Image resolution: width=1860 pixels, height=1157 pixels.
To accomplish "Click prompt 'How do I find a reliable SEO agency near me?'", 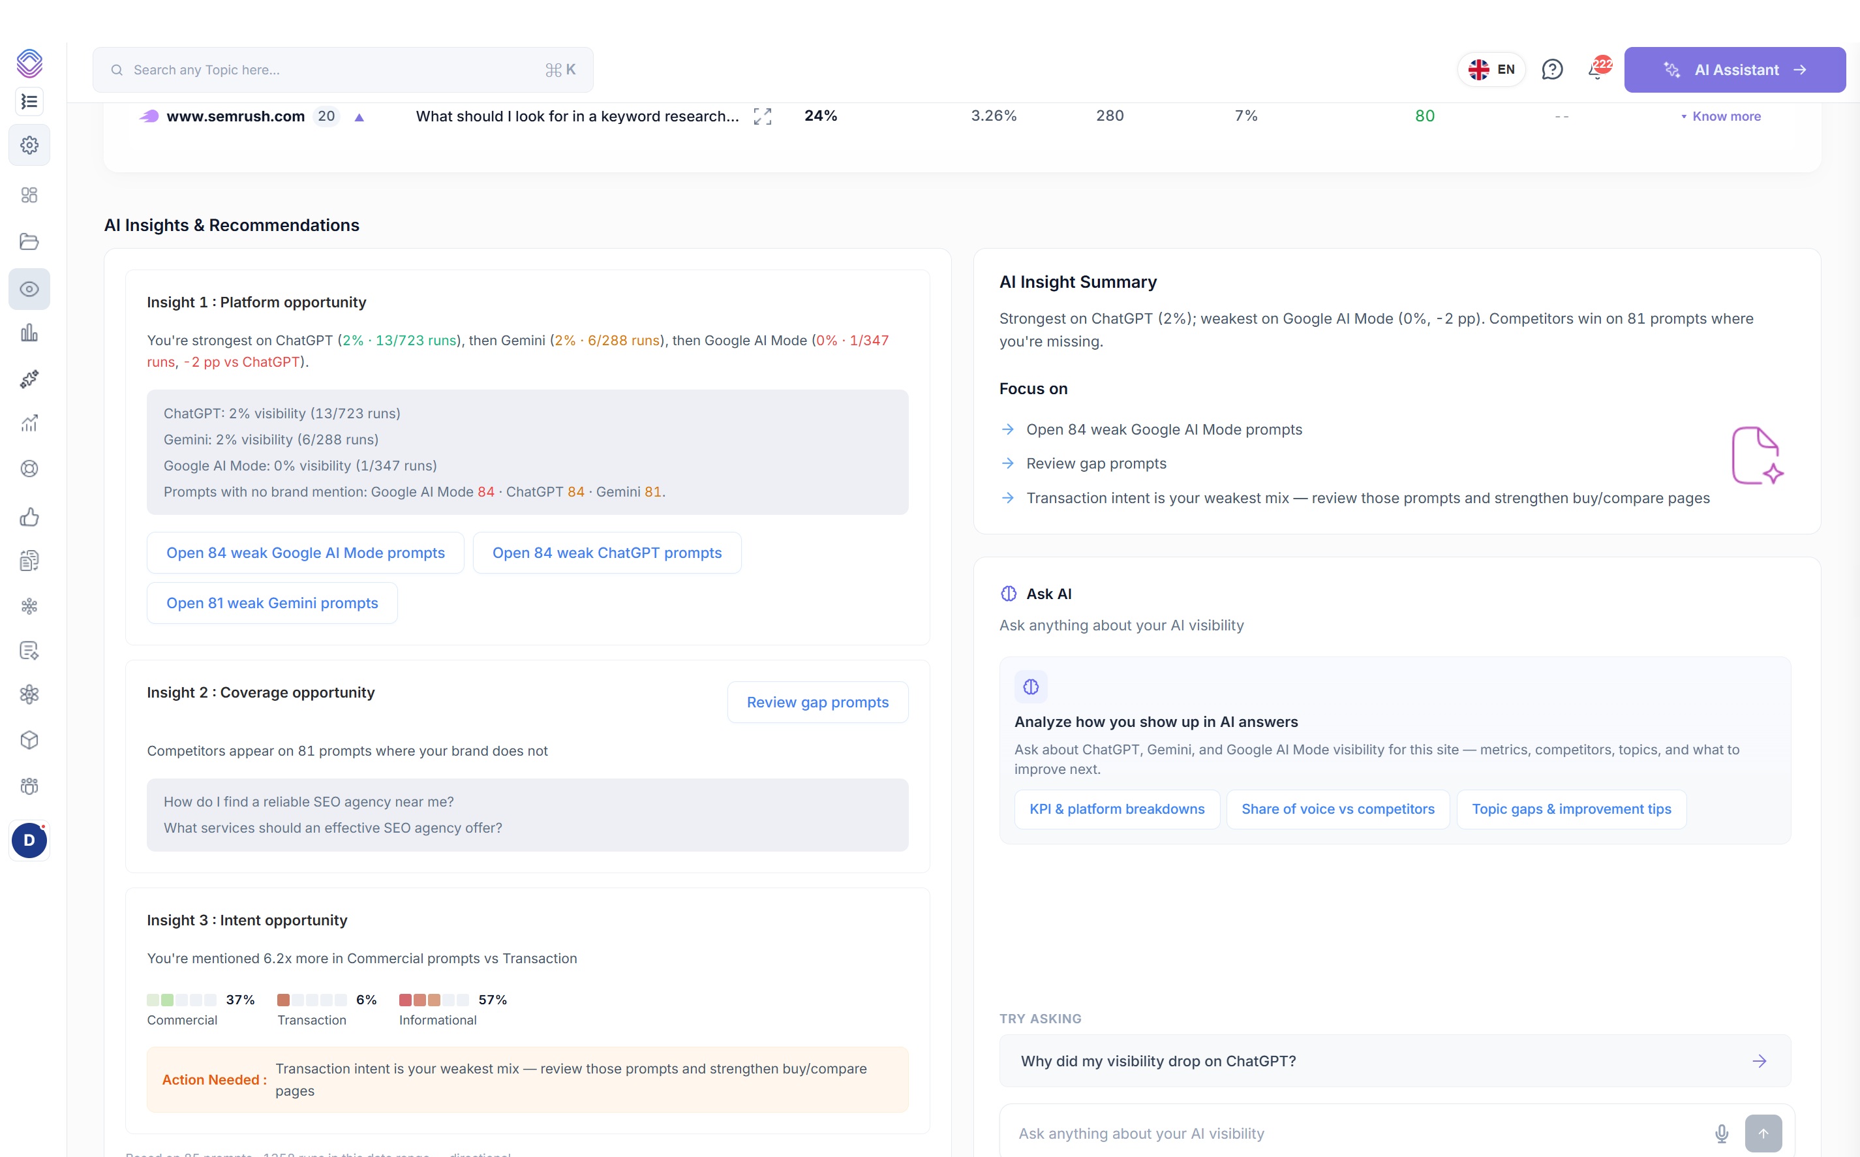I will click(308, 801).
